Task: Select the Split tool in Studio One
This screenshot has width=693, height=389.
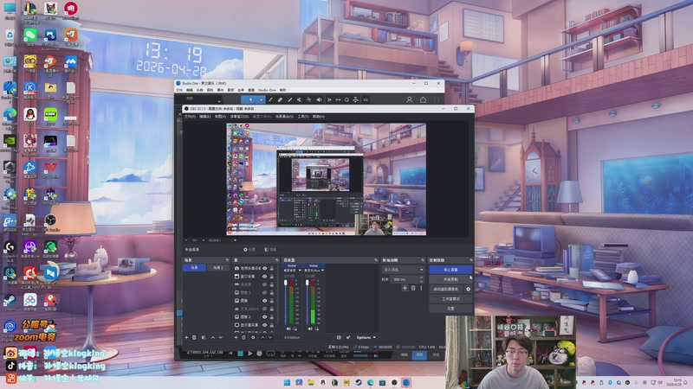Action: click(270, 99)
